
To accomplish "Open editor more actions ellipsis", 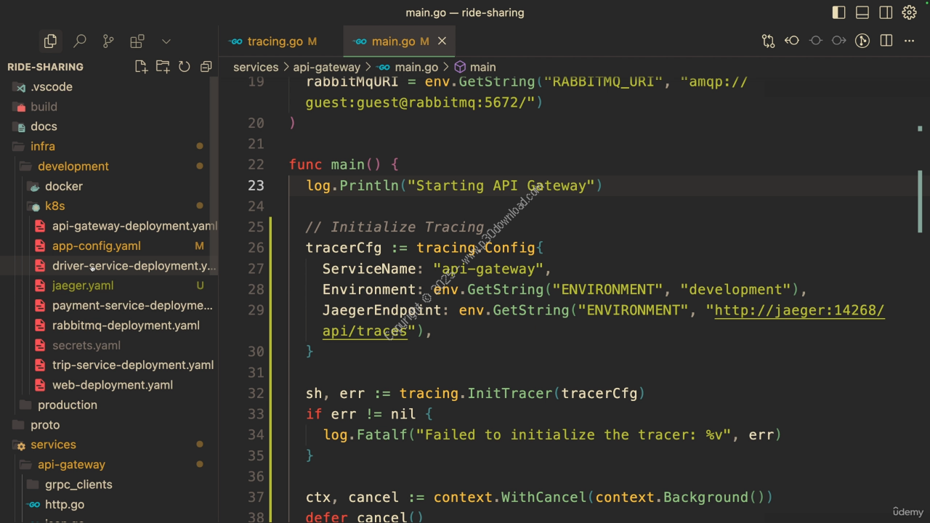I will click(909, 41).
